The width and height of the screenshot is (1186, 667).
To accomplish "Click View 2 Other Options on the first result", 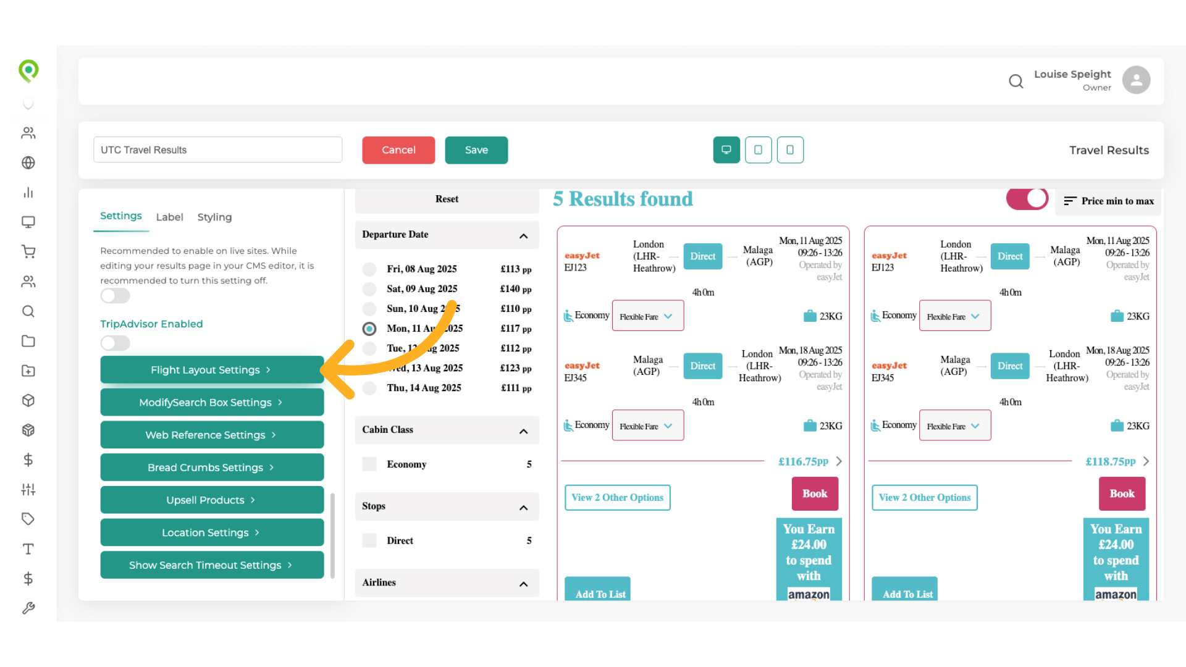I will [x=617, y=497].
